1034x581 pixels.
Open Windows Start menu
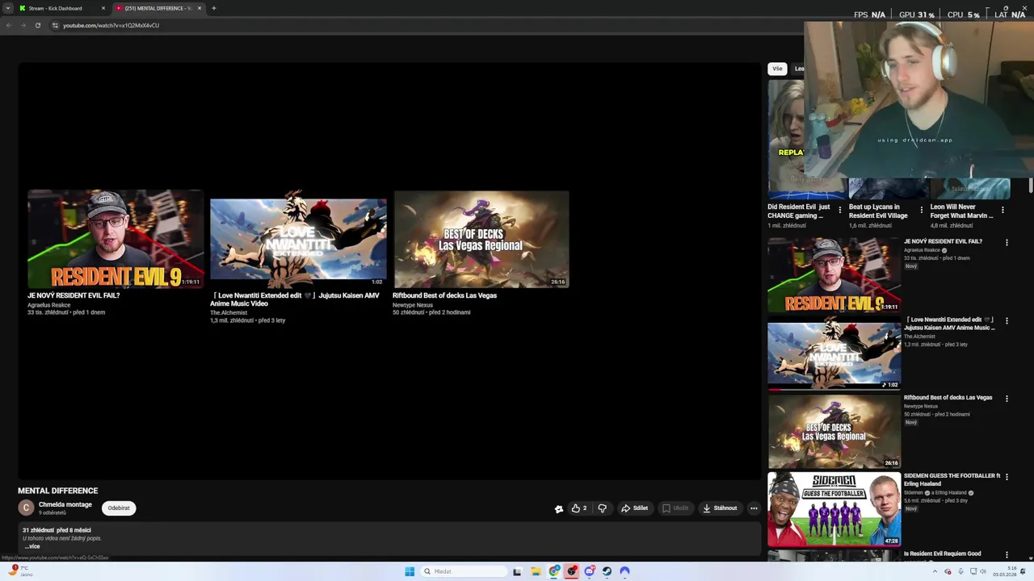pos(410,571)
